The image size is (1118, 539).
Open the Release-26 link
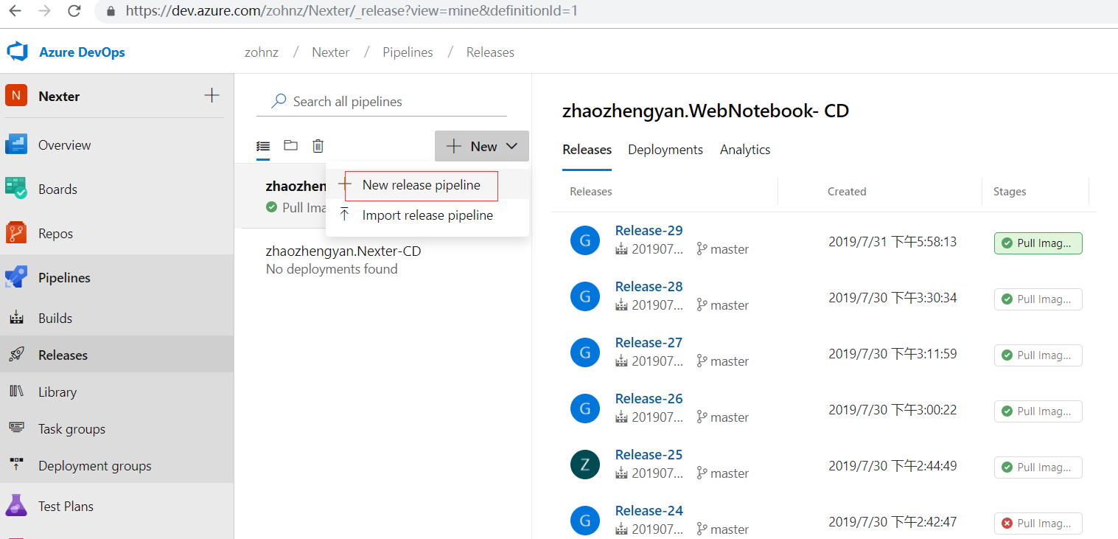tap(649, 399)
